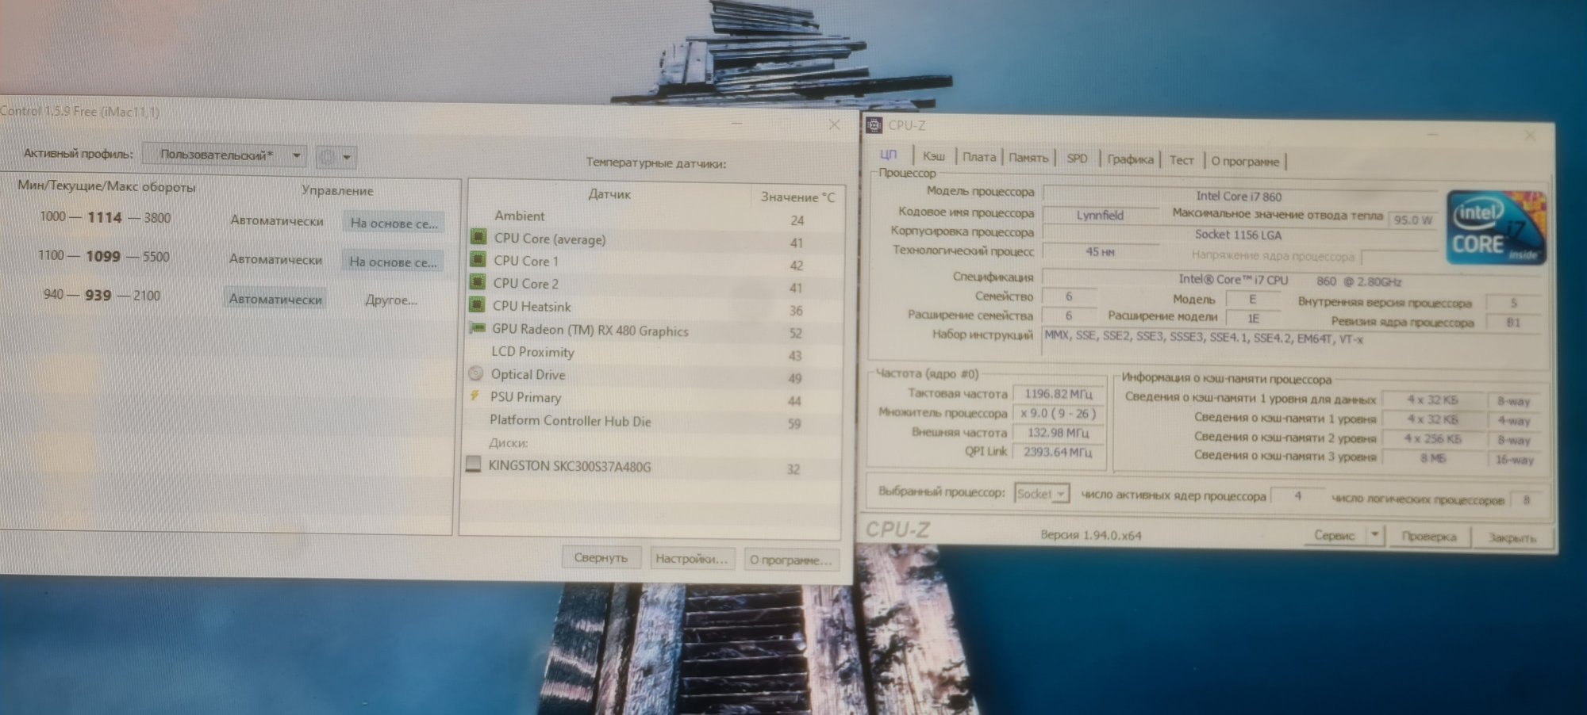Click the "Intel Core i7 860" processor model field
This screenshot has height=715, width=1587.
click(x=1239, y=196)
